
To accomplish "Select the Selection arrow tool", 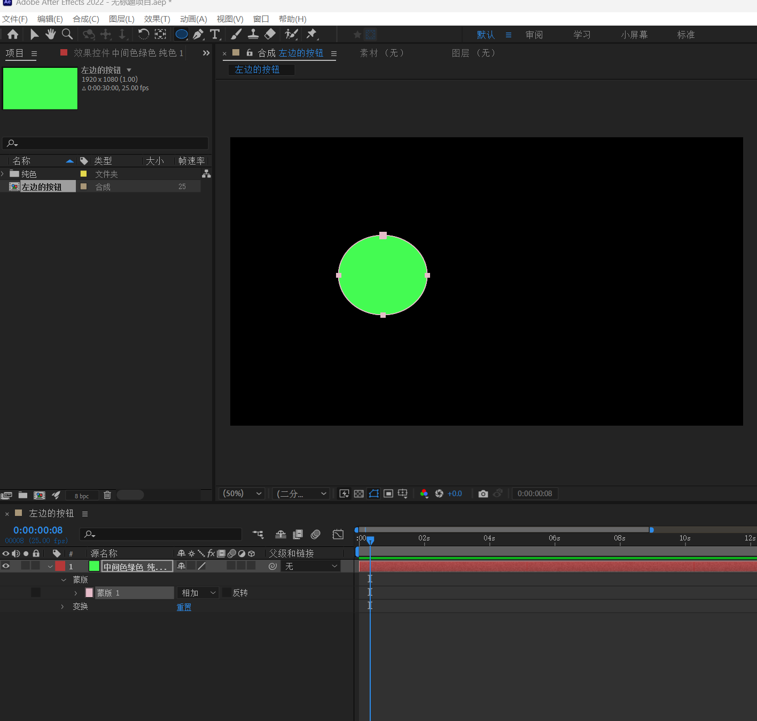I will click(x=34, y=35).
